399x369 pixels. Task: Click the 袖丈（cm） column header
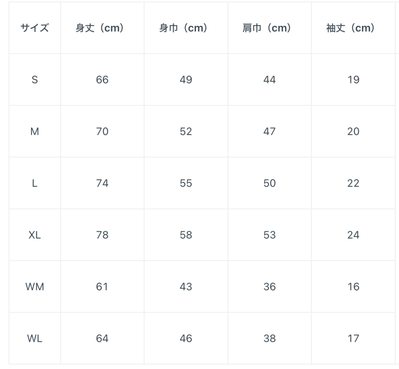[351, 28]
